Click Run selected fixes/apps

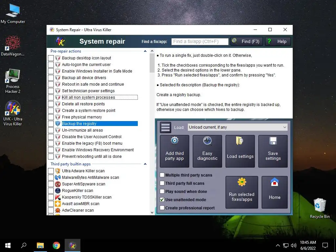pos(242,192)
